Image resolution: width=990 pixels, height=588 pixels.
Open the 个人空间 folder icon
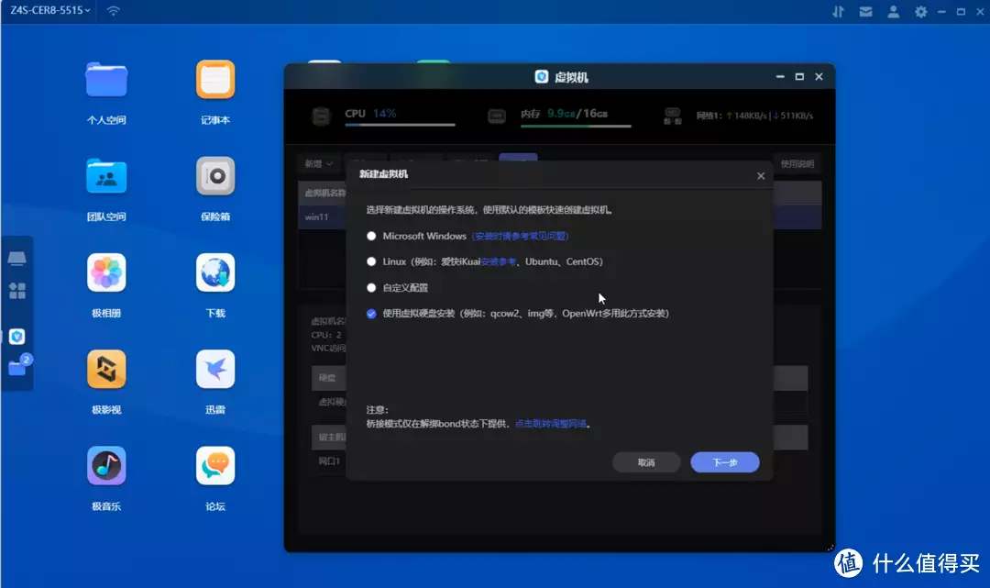(106, 80)
